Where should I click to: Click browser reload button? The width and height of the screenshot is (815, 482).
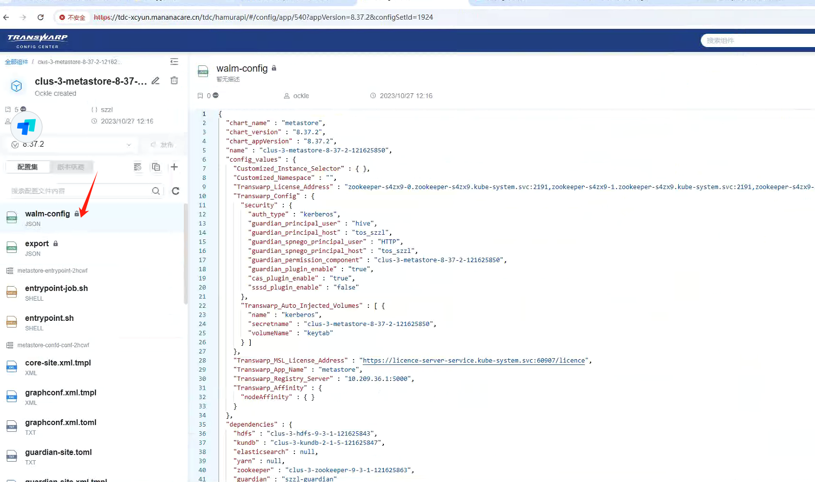pos(40,17)
